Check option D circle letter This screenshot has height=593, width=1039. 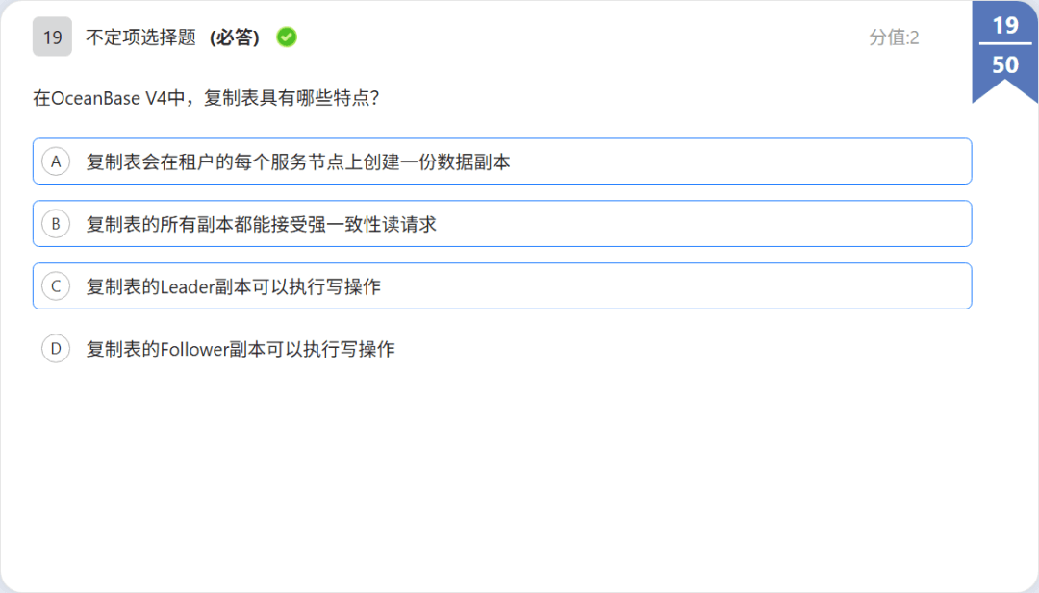pyautogui.click(x=56, y=348)
